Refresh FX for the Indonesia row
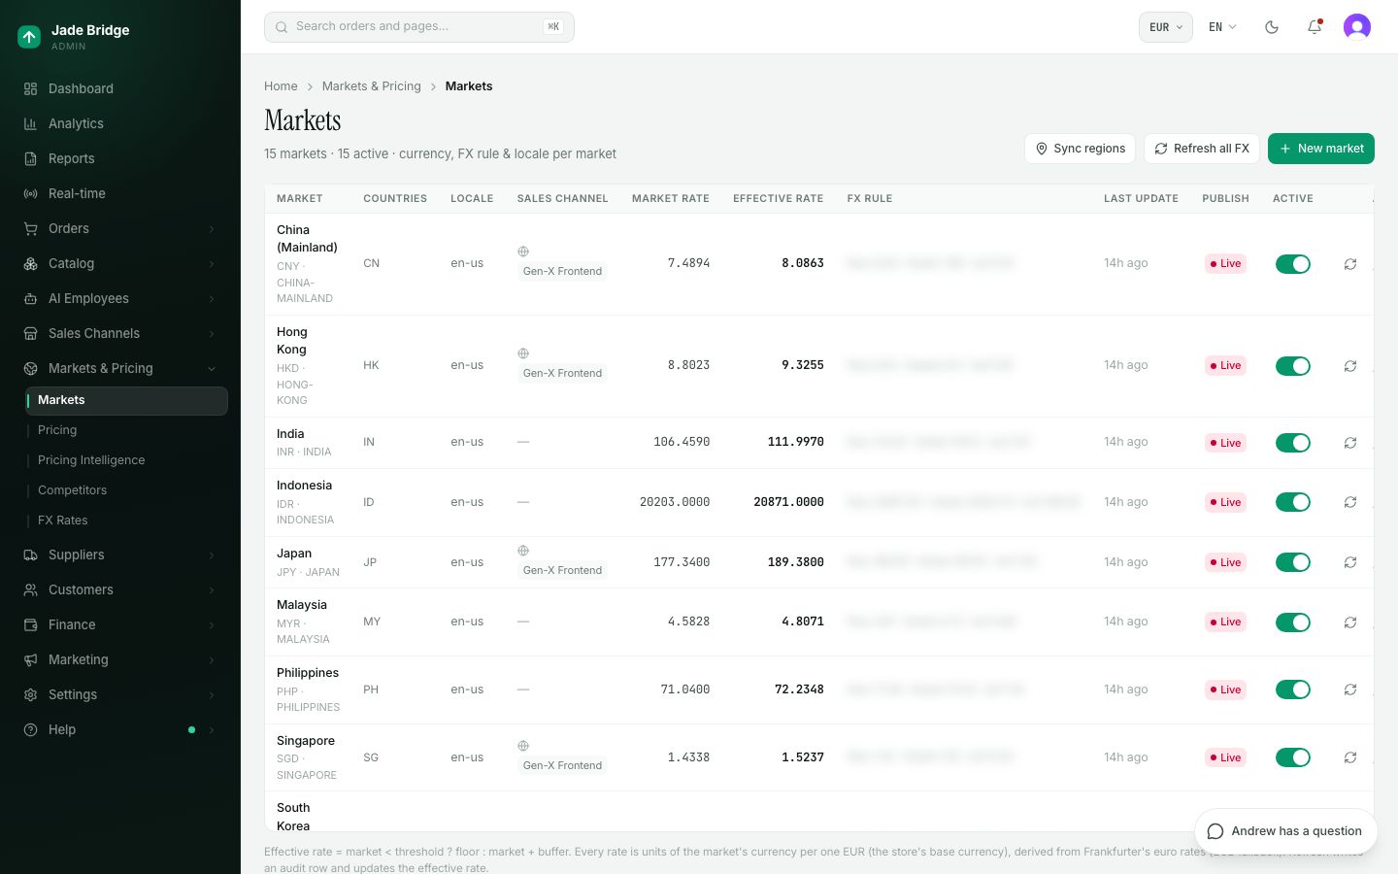Image resolution: width=1398 pixels, height=874 pixels. (1350, 502)
